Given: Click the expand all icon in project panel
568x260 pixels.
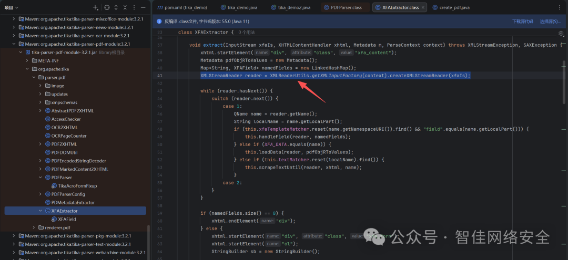Looking at the screenshot, I should tap(116, 7).
